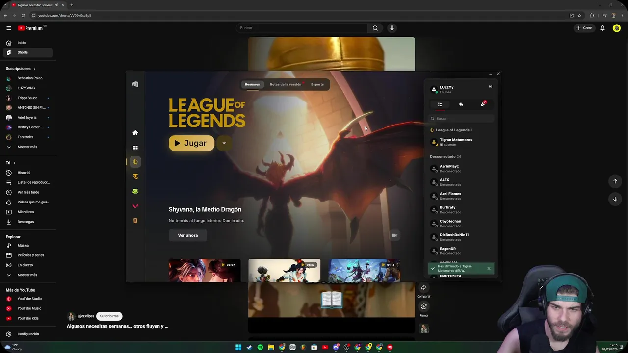The height and width of the screenshot is (353, 628).
Task: Open video thumbnail with 01:14 duration
Action: [x=365, y=270]
